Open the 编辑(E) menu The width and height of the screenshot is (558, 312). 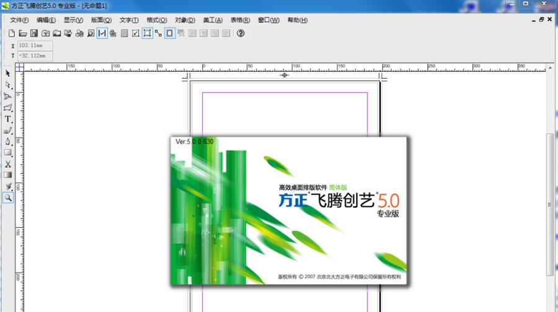click(x=46, y=20)
